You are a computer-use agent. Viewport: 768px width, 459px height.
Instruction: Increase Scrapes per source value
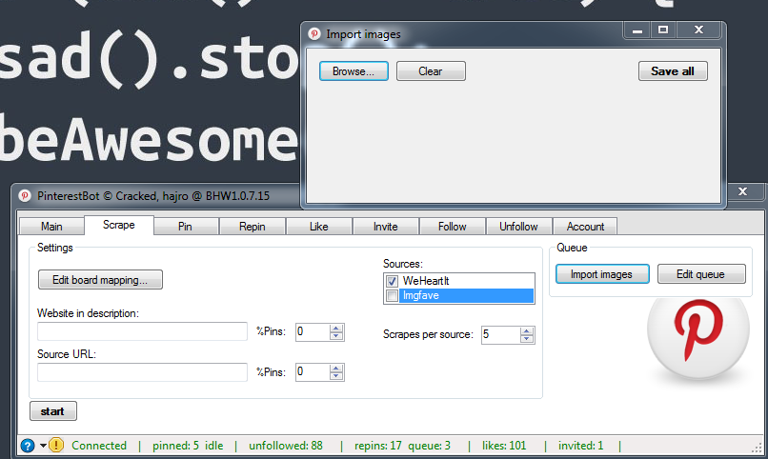(x=527, y=330)
